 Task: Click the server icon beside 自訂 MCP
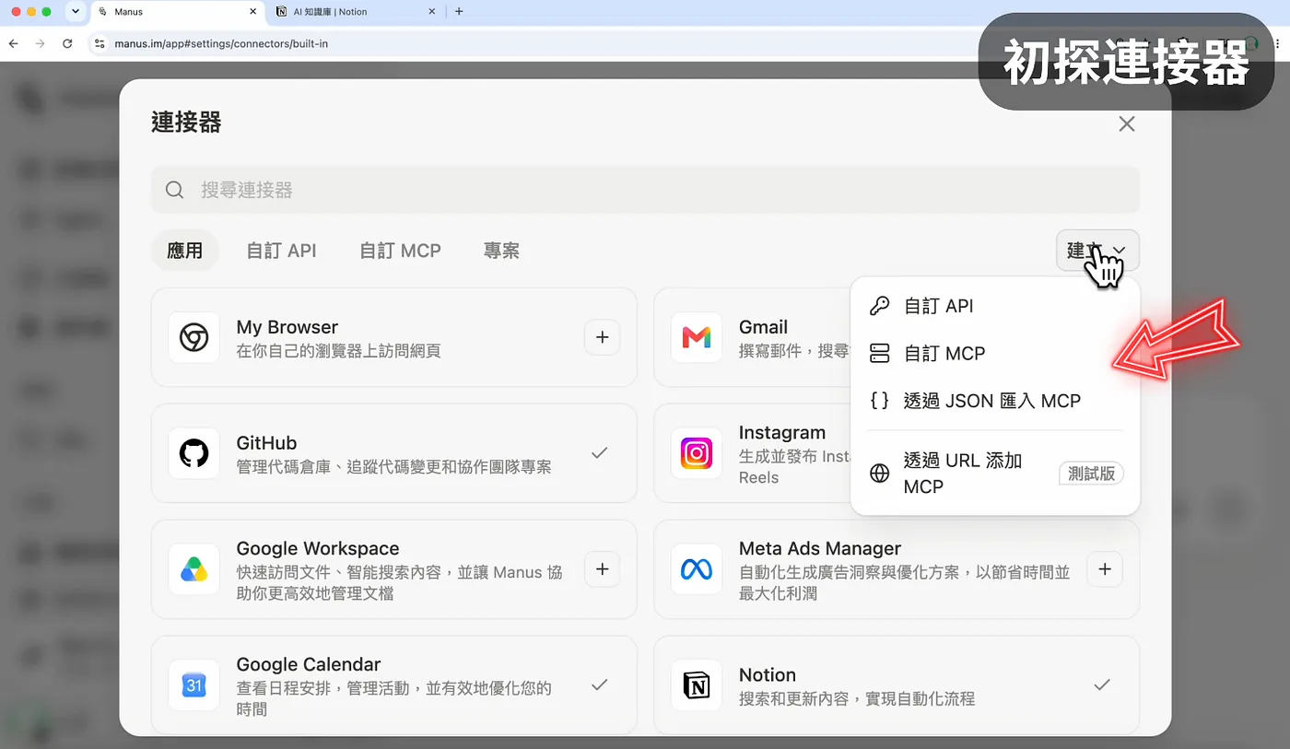pyautogui.click(x=879, y=354)
